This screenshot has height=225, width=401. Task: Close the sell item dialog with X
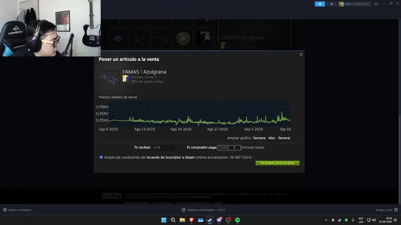(x=301, y=54)
